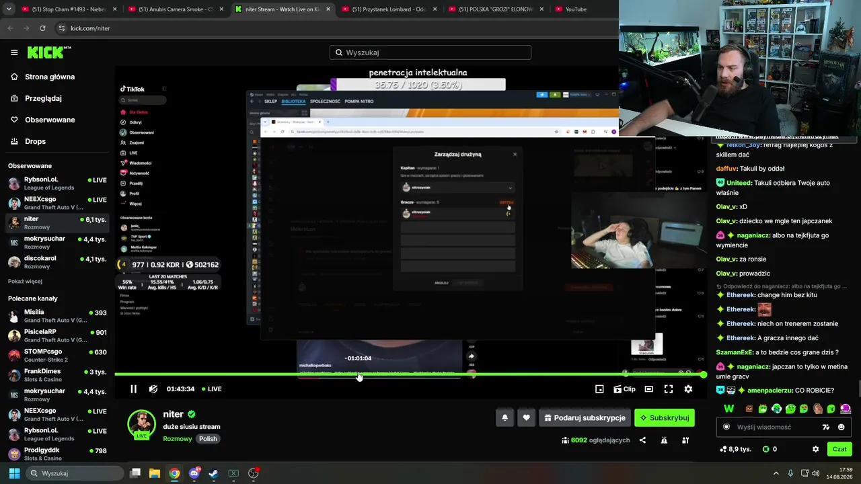Jump to LIVE in player
This screenshot has width=861, height=484.
pos(211,389)
